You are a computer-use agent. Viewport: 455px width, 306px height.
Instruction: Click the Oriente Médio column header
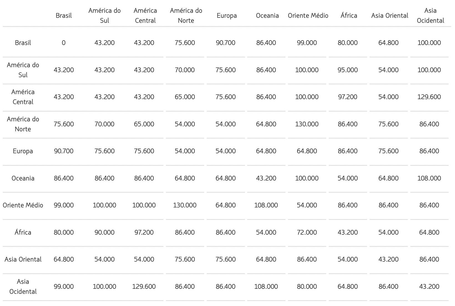pyautogui.click(x=308, y=16)
